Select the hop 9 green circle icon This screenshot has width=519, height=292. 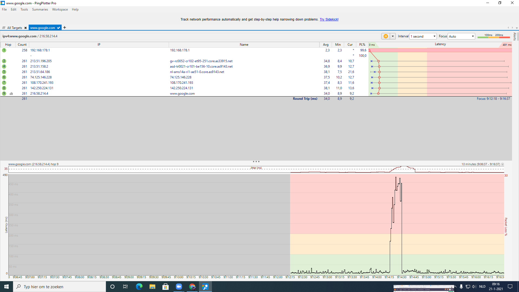click(4, 94)
